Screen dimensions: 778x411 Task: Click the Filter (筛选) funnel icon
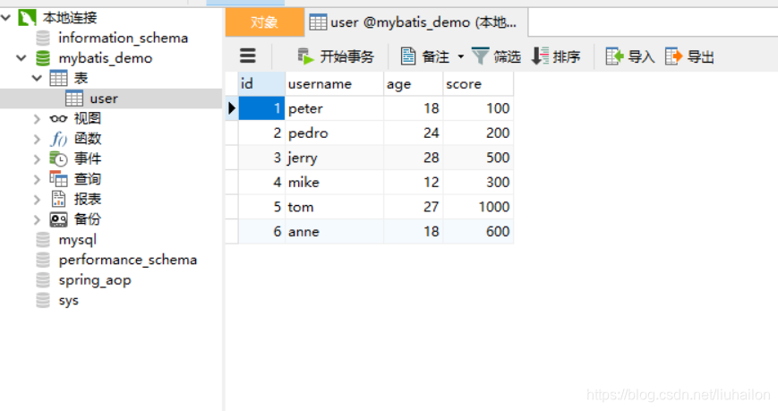(x=480, y=56)
